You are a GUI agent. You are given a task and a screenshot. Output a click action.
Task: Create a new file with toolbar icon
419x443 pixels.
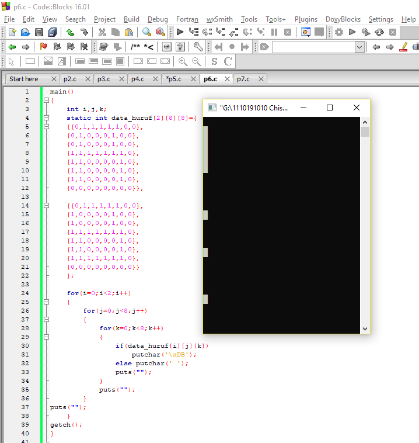click(12, 32)
